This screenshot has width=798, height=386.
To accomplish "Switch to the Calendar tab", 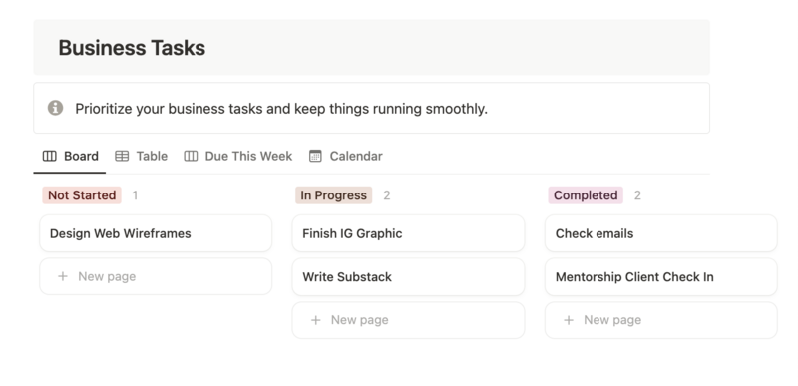I will pos(346,156).
